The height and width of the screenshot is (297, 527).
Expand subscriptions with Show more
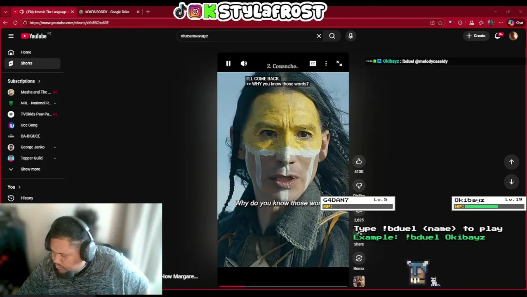point(33,169)
